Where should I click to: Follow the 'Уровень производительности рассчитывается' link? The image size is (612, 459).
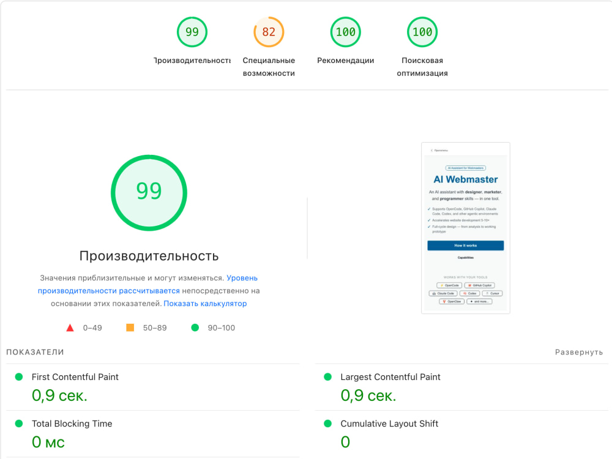147,285
